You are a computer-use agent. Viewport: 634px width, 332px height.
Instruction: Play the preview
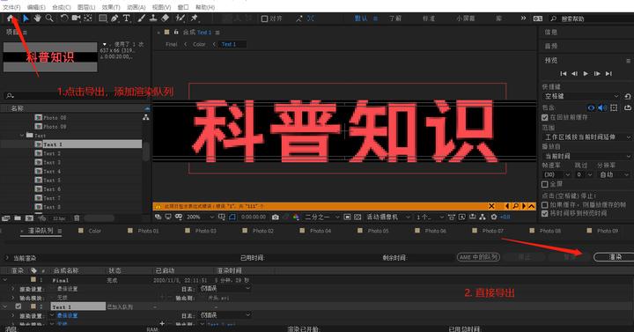tap(586, 74)
